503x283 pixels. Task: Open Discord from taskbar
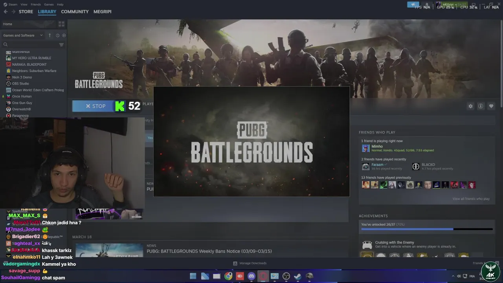click(251, 276)
